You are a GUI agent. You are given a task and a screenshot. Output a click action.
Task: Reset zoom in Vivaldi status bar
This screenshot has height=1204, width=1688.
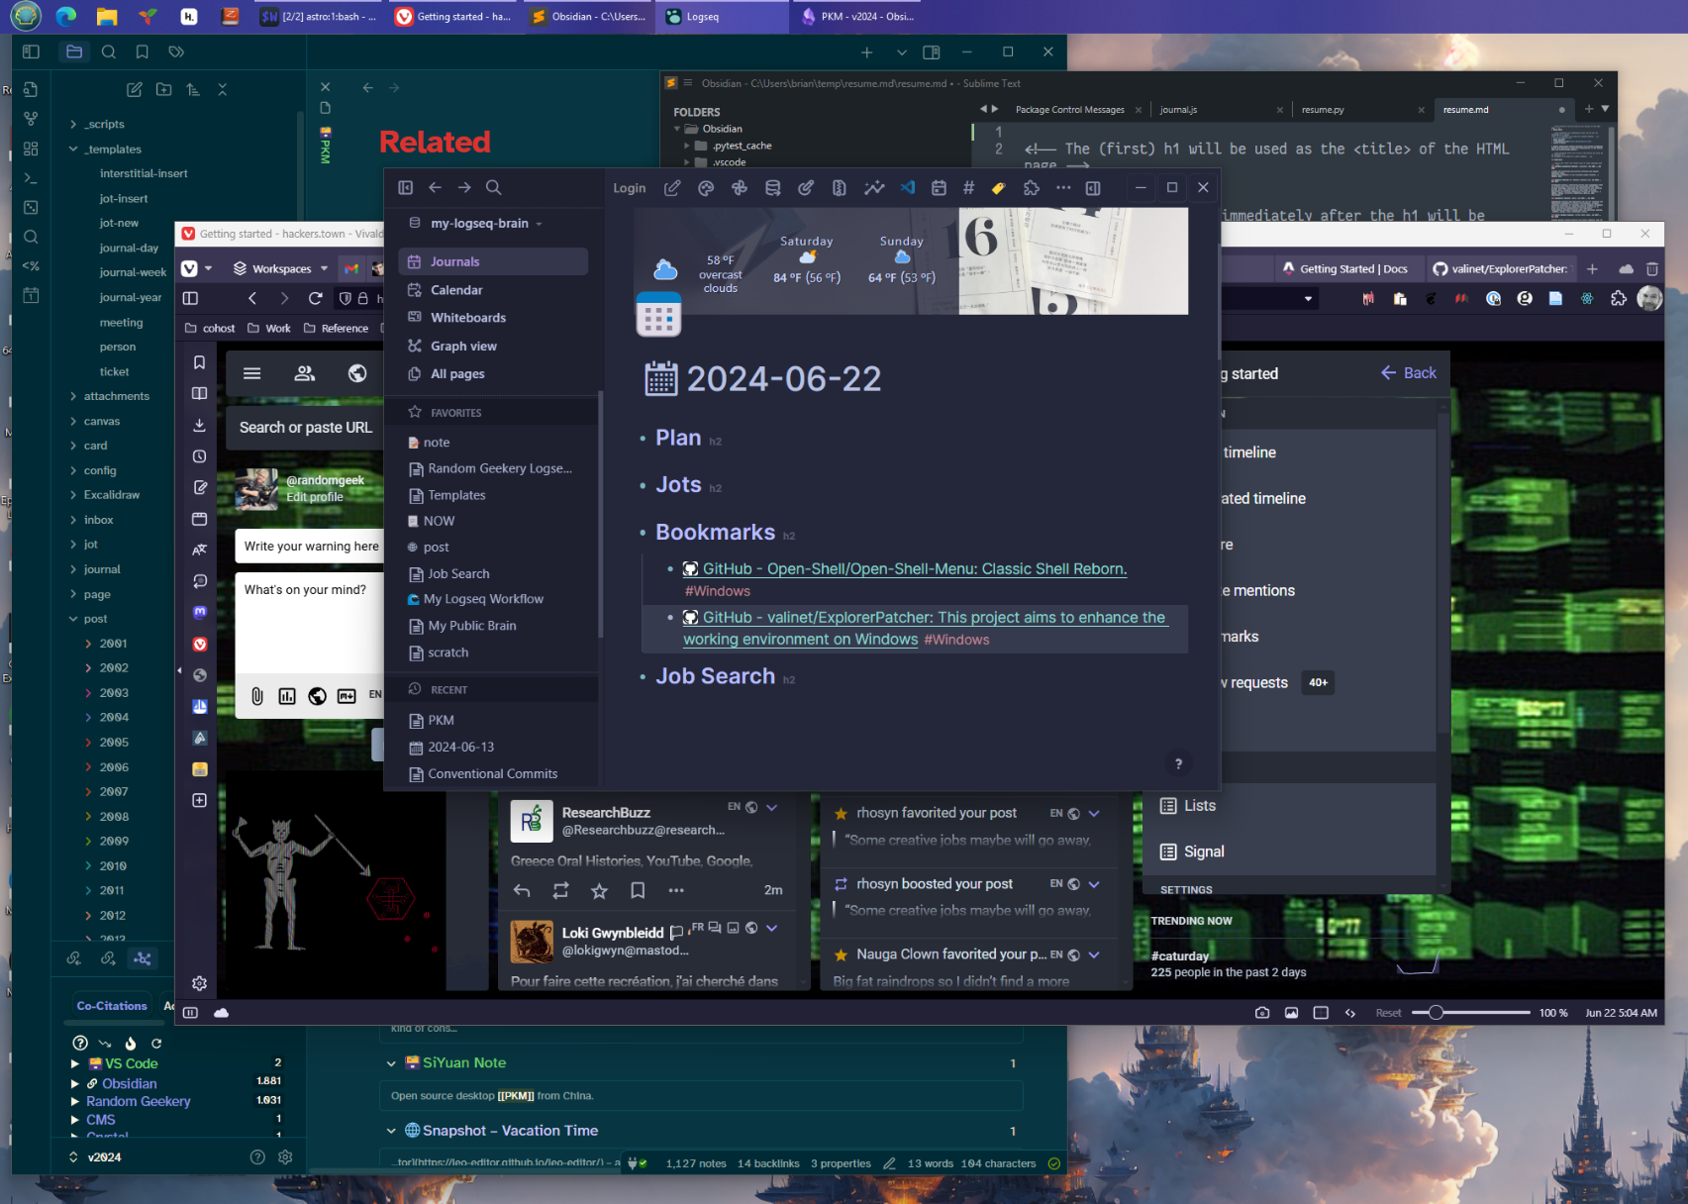pyautogui.click(x=1388, y=1013)
